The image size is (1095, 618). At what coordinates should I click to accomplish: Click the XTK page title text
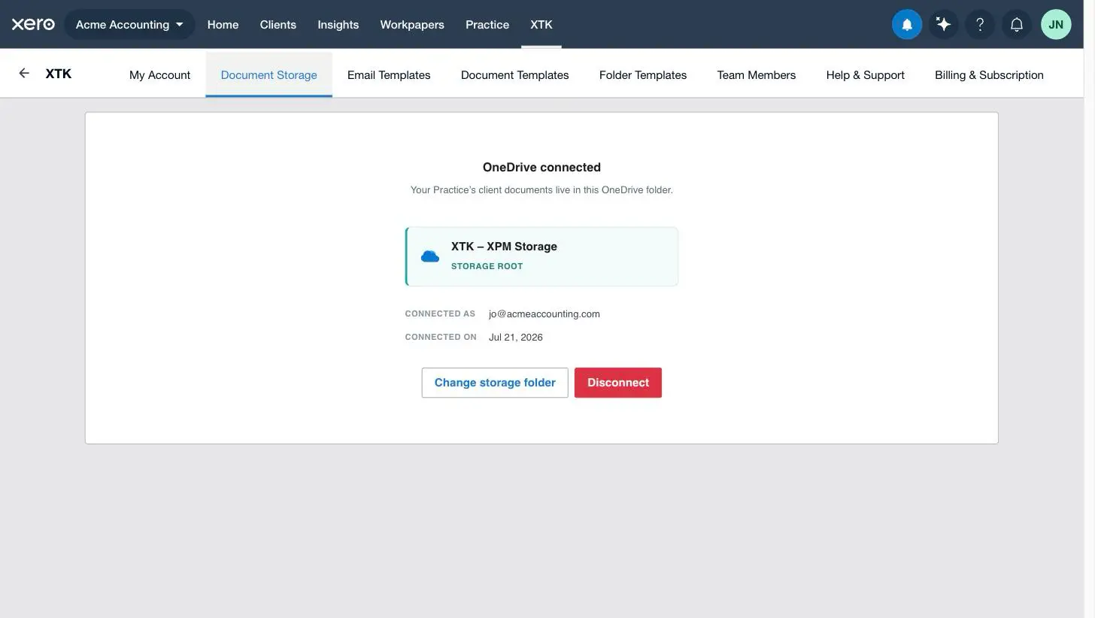[59, 73]
